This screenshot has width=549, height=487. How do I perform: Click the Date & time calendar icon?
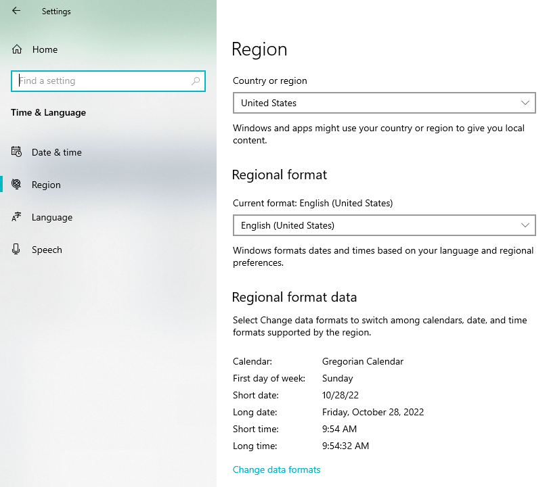pyautogui.click(x=17, y=152)
